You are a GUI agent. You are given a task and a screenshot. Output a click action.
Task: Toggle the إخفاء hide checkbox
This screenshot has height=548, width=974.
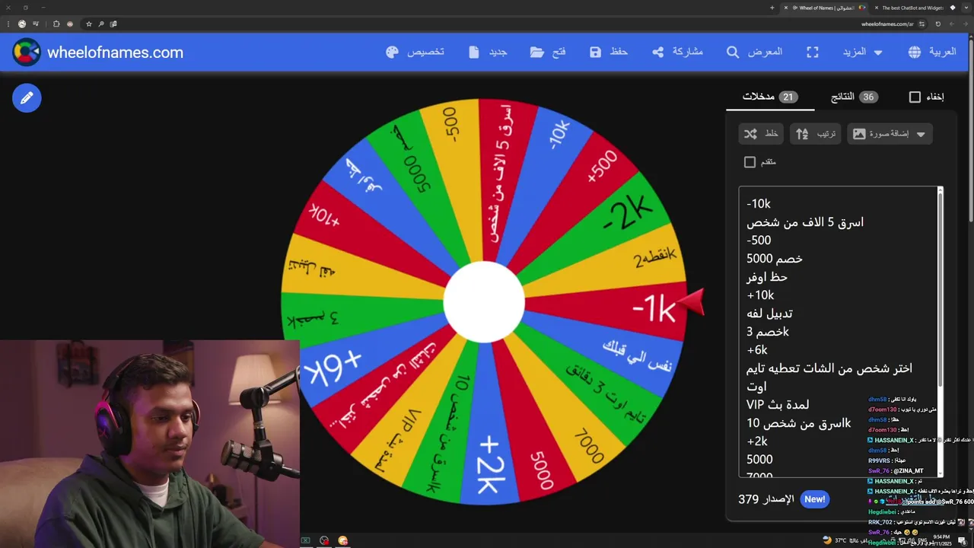(x=915, y=97)
